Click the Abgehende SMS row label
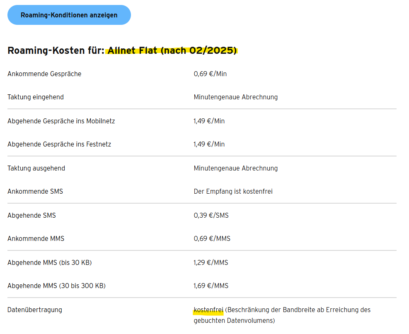The width and height of the screenshot is (409, 334). pos(31,216)
